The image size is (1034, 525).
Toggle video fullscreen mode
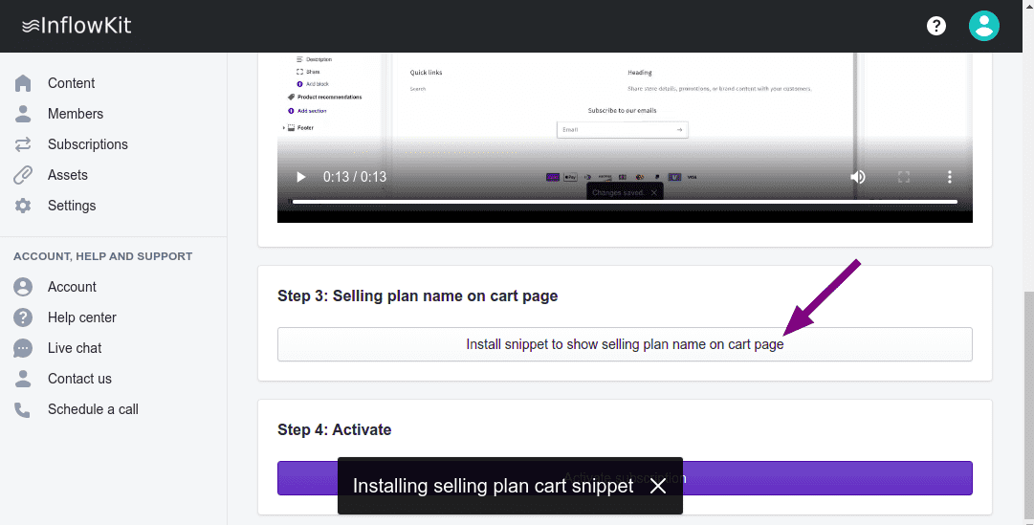[x=904, y=177]
